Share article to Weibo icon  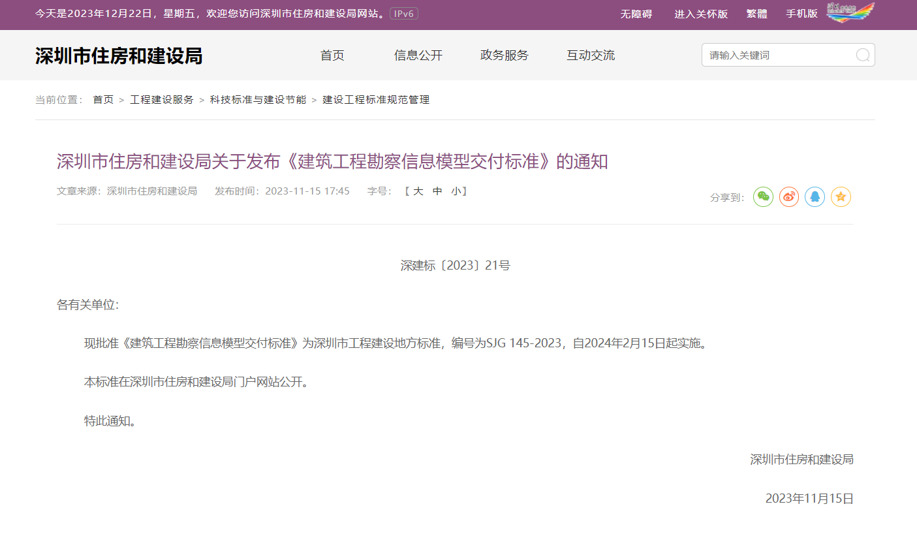789,196
